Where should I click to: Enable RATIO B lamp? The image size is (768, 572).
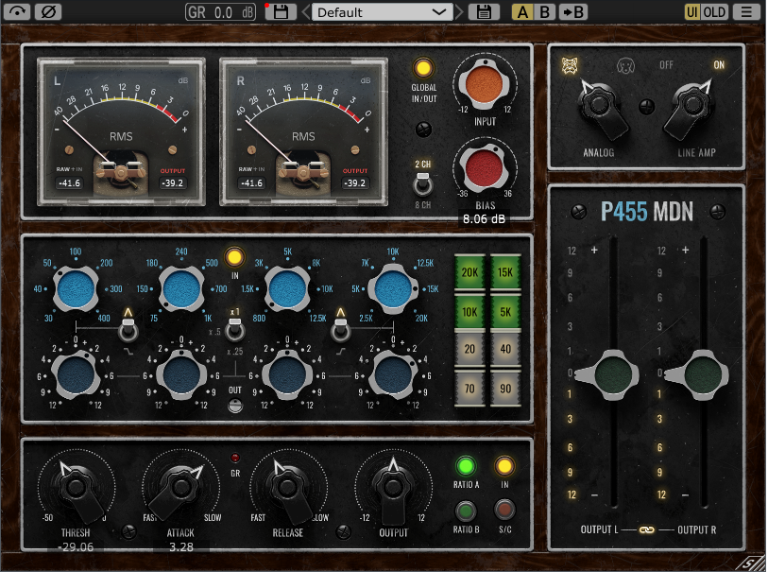[x=466, y=511]
